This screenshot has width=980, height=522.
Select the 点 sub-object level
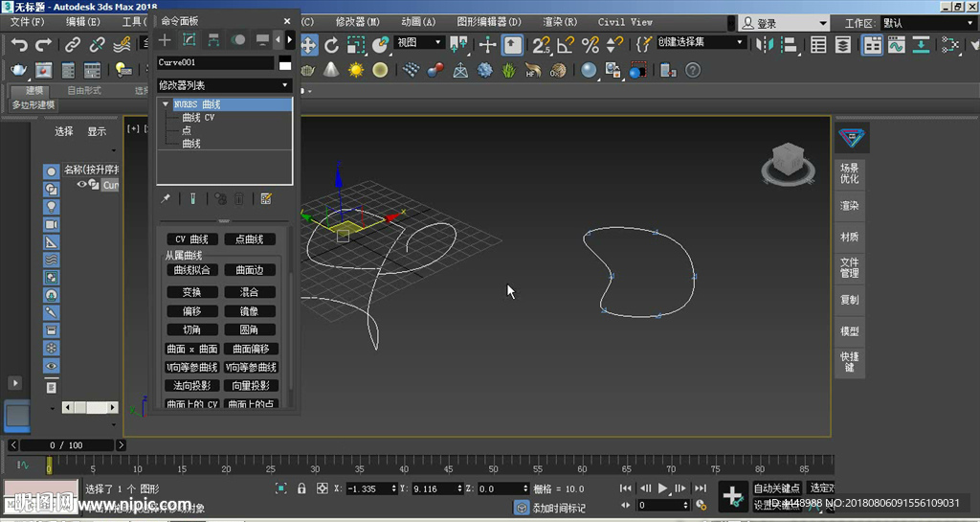(187, 130)
